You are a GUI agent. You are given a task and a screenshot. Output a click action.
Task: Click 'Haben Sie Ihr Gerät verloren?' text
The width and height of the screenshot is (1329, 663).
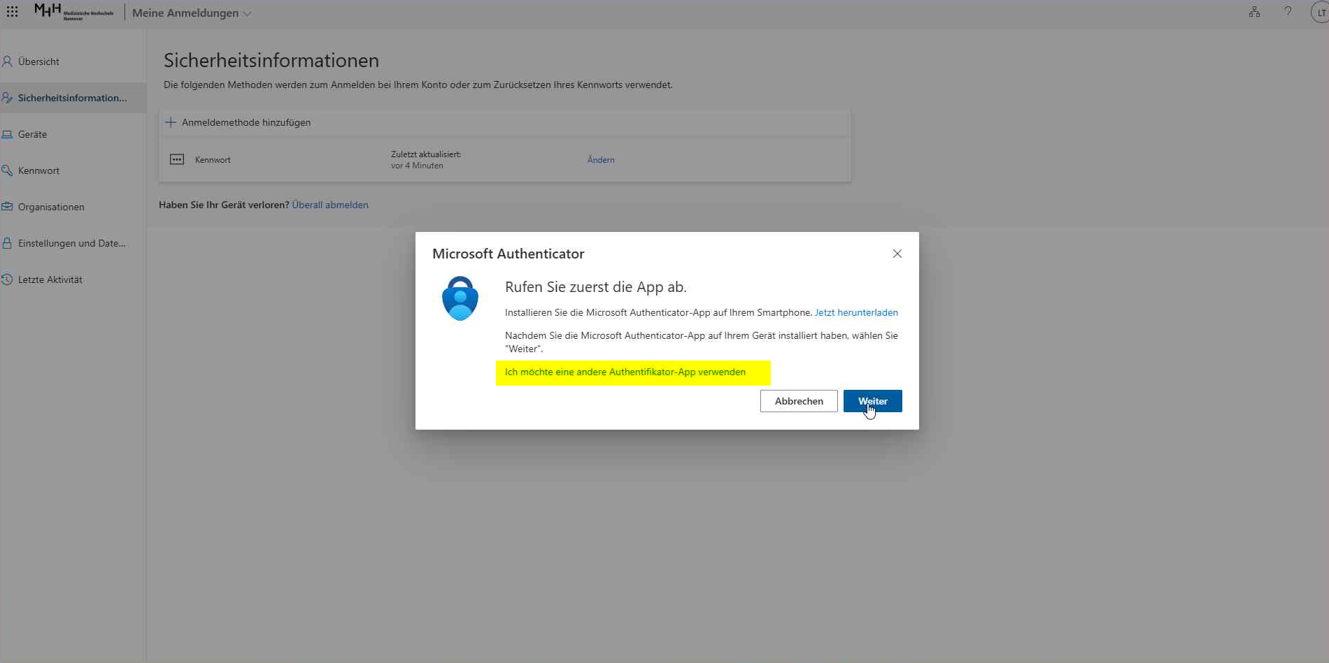224,205
